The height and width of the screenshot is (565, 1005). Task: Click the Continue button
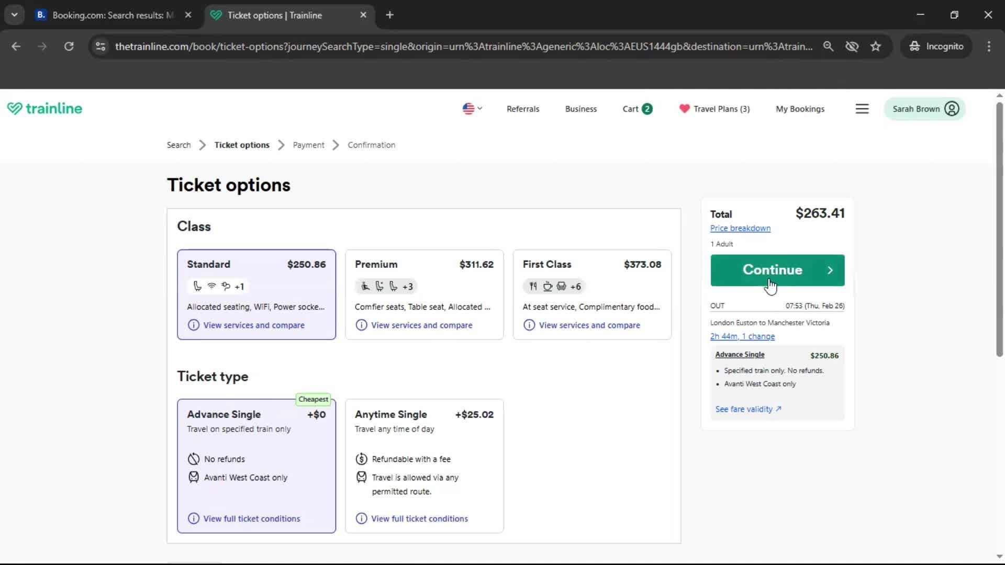click(x=777, y=270)
